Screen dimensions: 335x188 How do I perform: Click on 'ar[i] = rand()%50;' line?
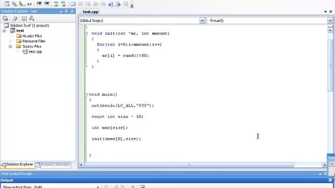pos(125,56)
